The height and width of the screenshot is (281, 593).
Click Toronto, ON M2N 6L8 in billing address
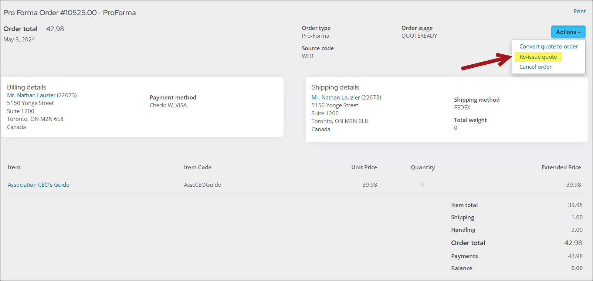[x=35, y=119]
